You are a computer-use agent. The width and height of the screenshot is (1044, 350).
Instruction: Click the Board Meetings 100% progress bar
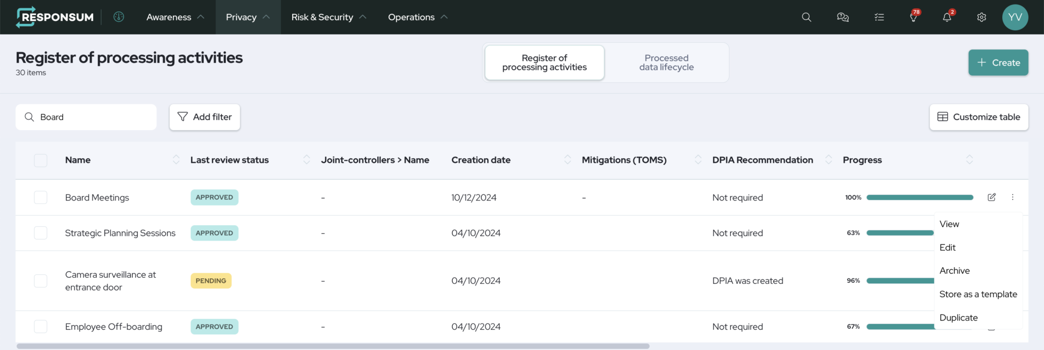(920, 197)
